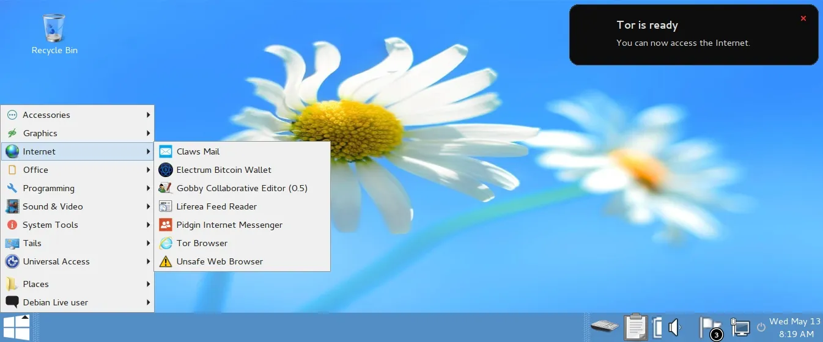Image resolution: width=823 pixels, height=342 pixels.
Task: Open Liferea Feed Reader
Action: (216, 206)
